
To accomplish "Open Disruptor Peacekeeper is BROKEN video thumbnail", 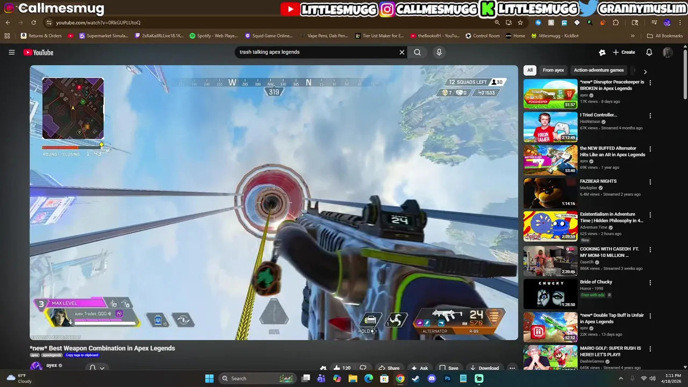I will (x=550, y=94).
